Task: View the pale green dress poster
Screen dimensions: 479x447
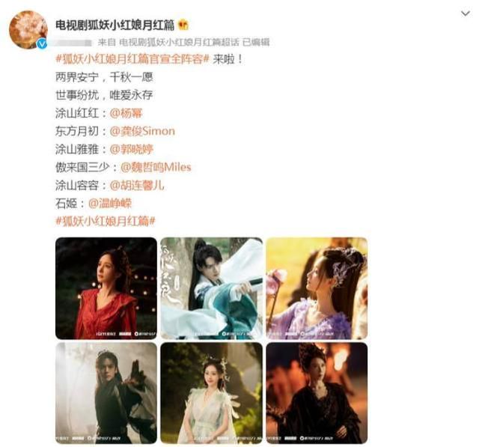Action: point(211,393)
